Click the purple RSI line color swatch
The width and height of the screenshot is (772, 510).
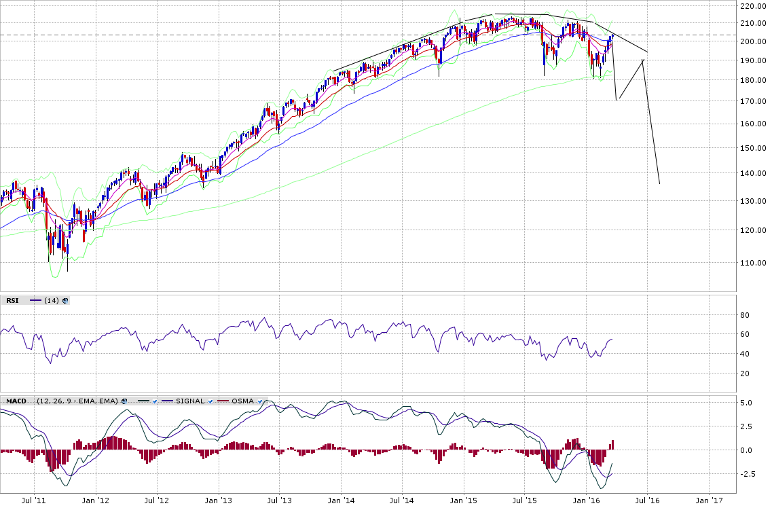point(35,300)
